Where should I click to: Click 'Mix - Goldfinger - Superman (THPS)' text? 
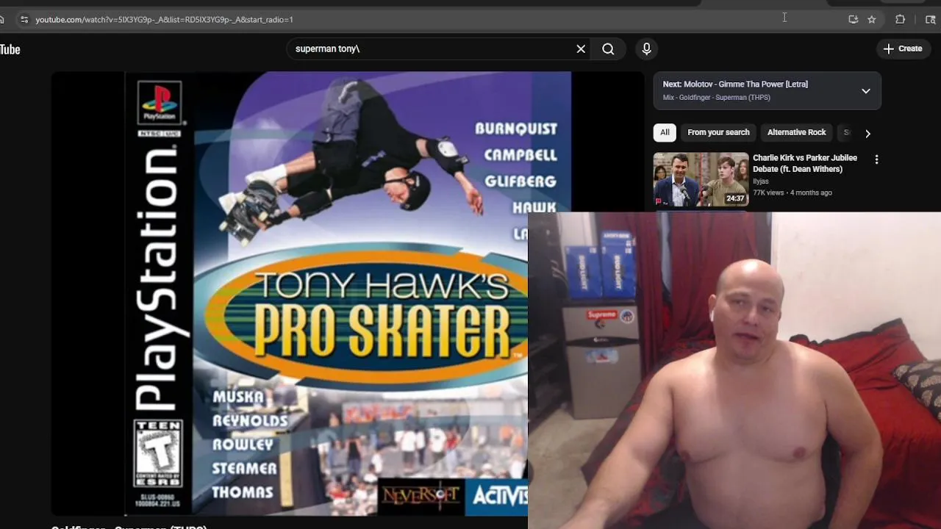pos(716,98)
